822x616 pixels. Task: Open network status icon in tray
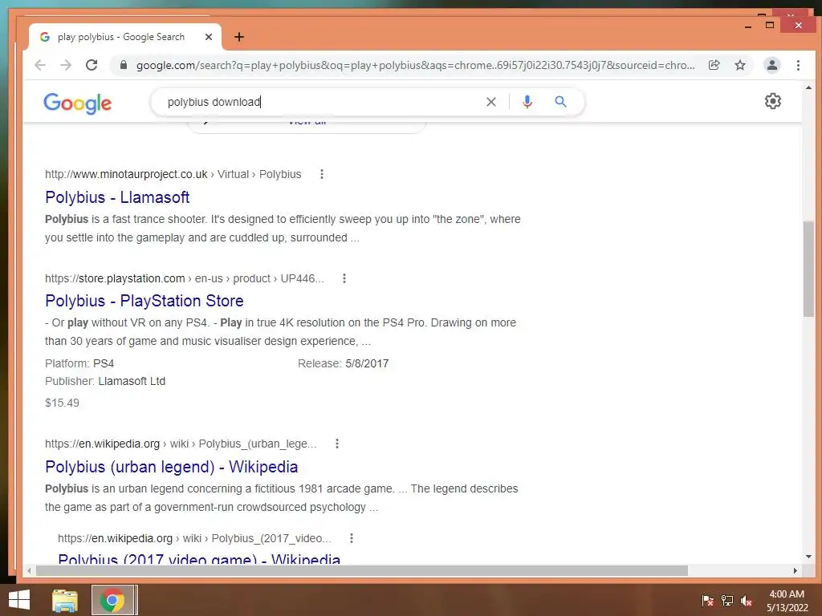(x=727, y=601)
